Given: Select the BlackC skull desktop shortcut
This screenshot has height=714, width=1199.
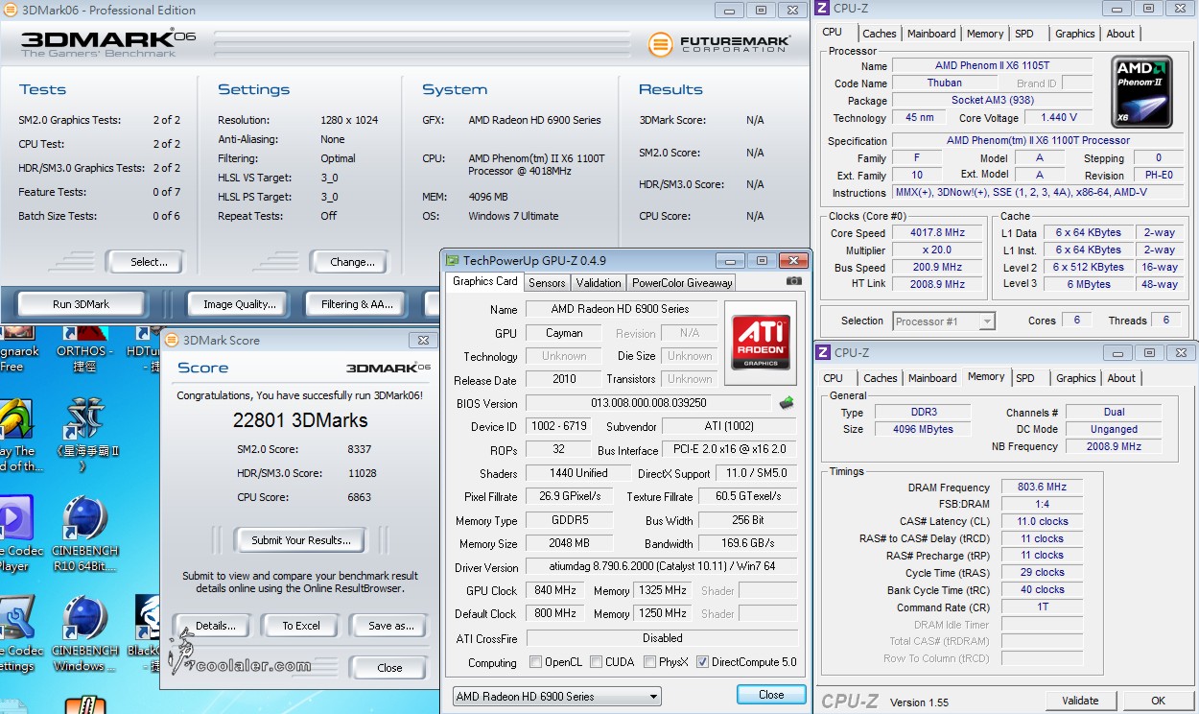Looking at the screenshot, I should (x=146, y=633).
